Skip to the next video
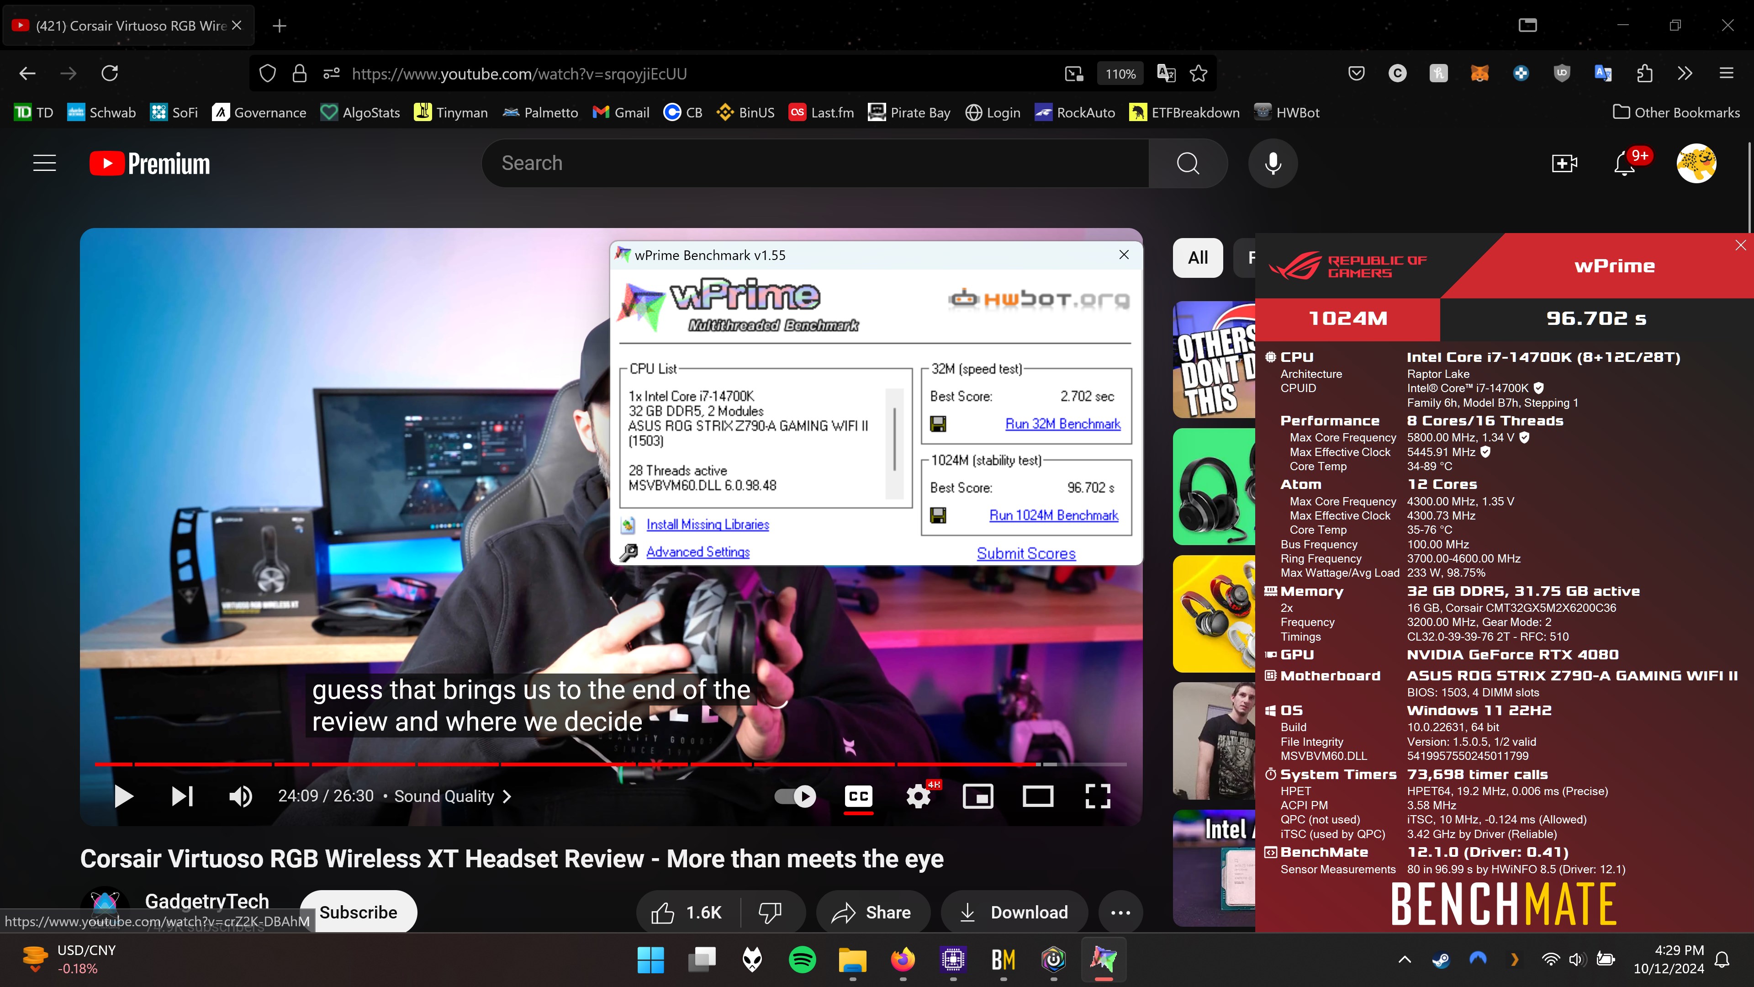Screen dimensions: 1754x987 (x=182, y=796)
